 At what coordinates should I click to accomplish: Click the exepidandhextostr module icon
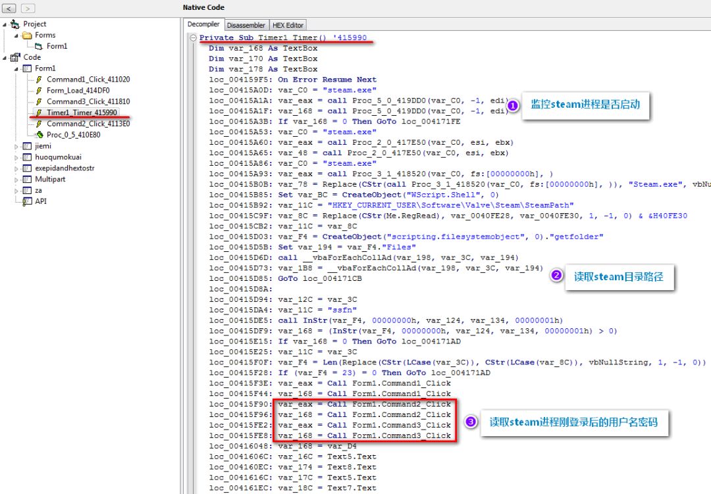[x=27, y=168]
